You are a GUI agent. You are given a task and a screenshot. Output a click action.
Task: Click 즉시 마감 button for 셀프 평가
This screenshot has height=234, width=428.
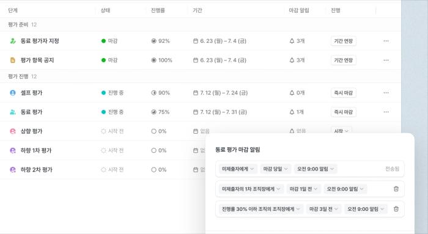pyautogui.click(x=344, y=93)
